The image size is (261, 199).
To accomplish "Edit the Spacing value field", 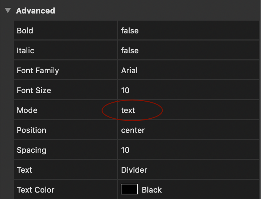I will tap(125, 150).
